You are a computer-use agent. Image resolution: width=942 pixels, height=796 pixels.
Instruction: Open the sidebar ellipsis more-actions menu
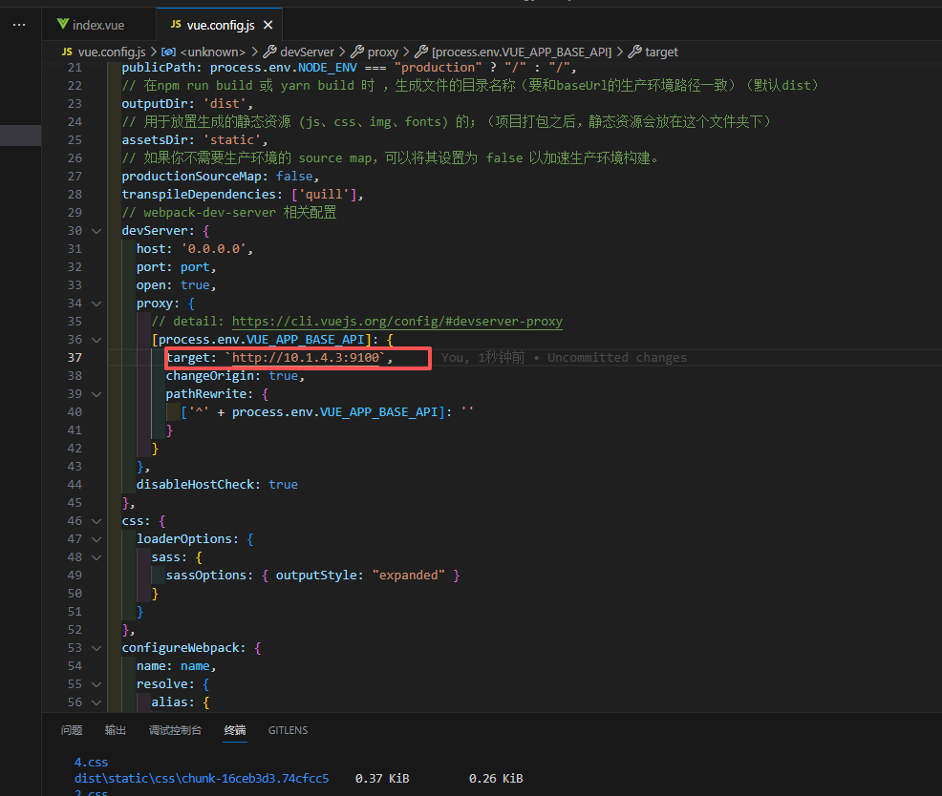tap(19, 25)
